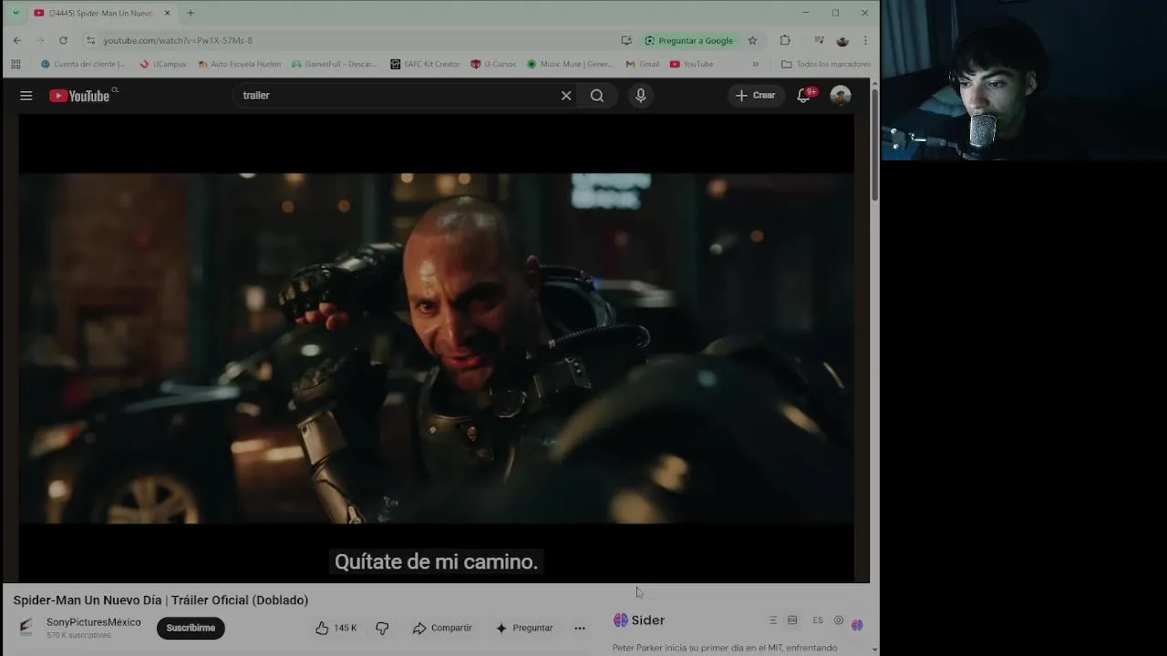Subscribe with the Suscribirme button

coord(191,628)
